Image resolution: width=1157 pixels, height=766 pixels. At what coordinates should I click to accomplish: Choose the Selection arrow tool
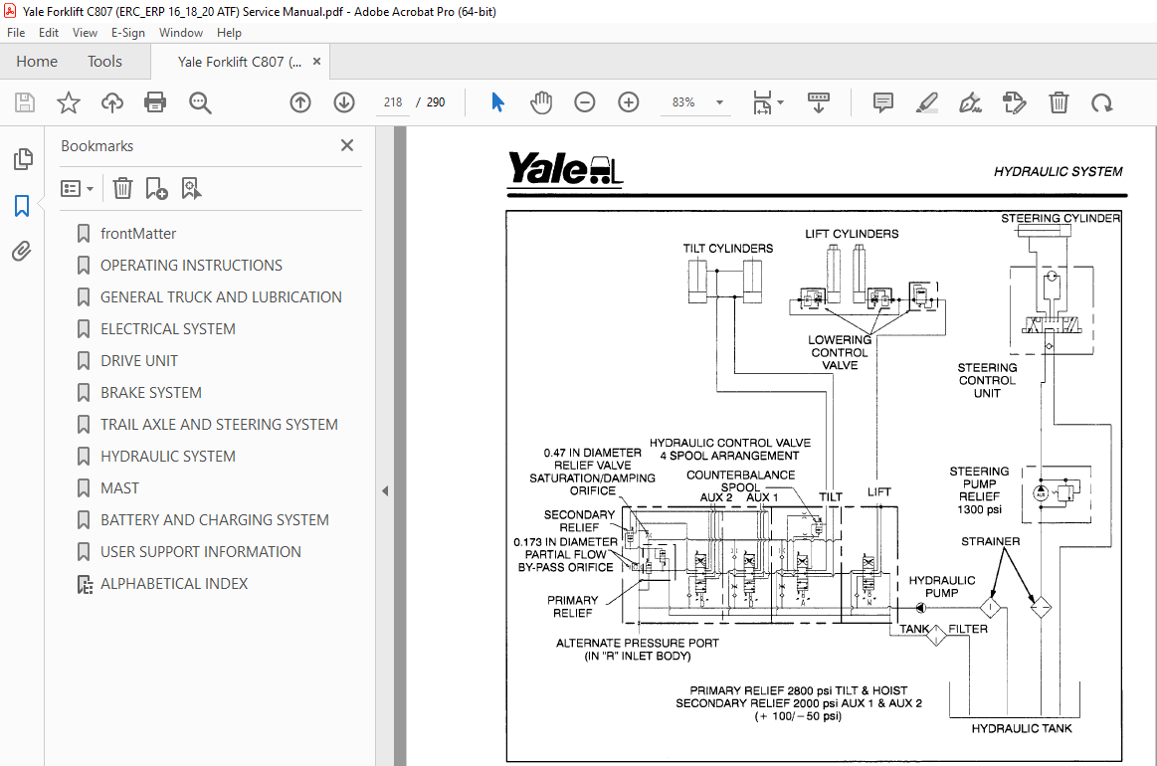pyautogui.click(x=497, y=102)
